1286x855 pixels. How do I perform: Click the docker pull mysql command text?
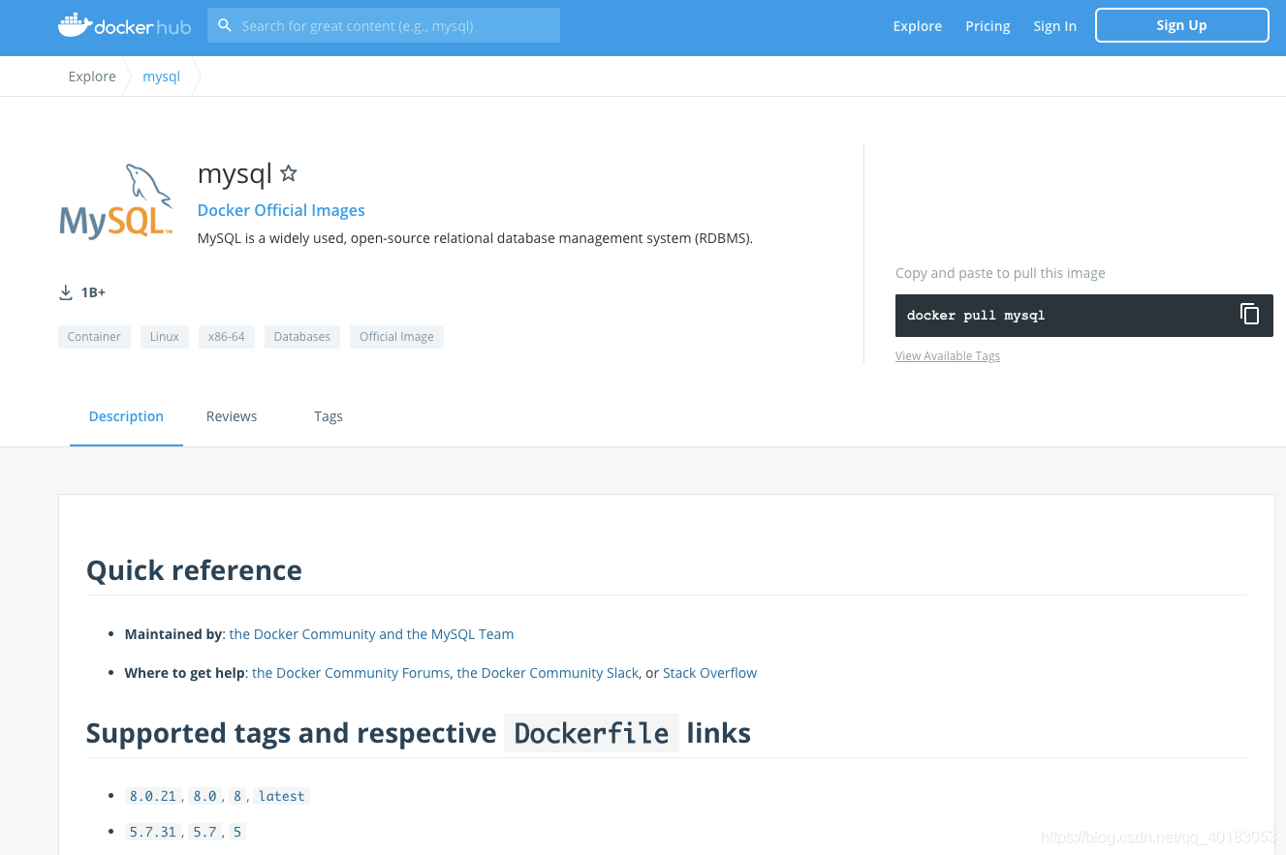click(976, 316)
